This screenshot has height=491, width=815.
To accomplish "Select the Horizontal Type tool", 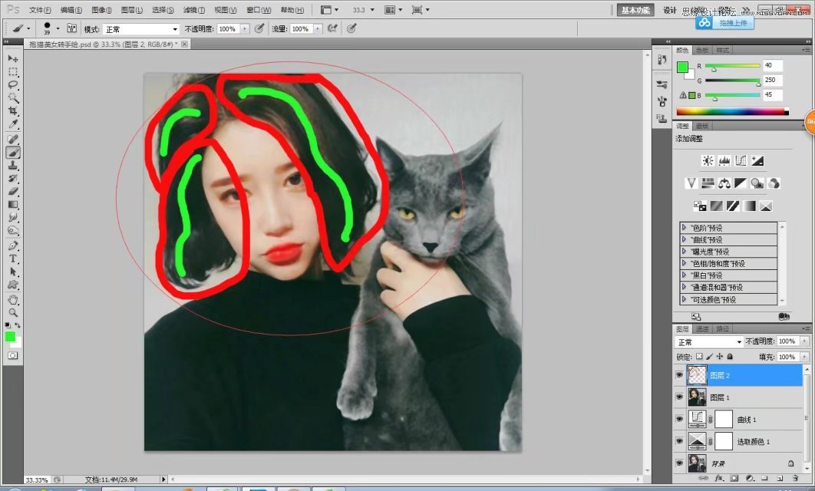I will coord(13,259).
